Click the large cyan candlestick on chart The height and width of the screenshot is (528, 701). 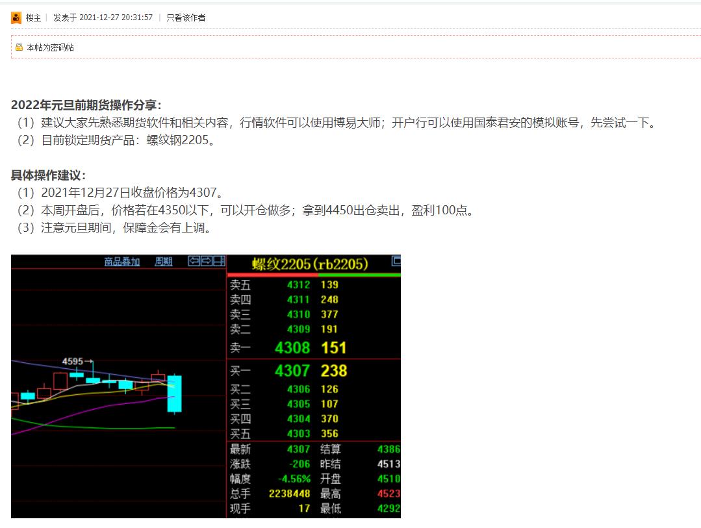tap(174, 393)
